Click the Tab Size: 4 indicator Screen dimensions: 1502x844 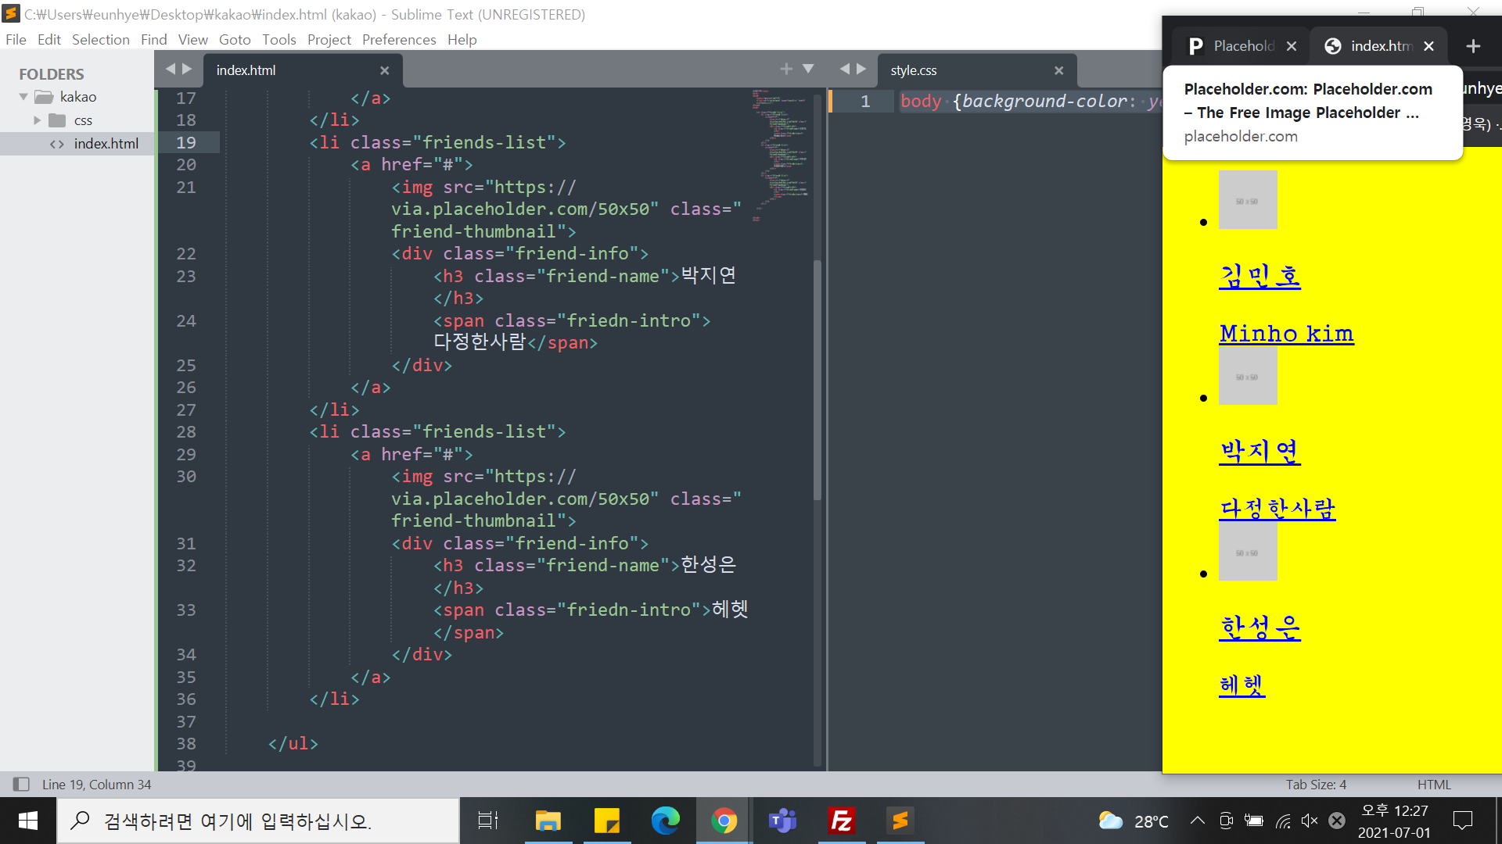[1315, 784]
